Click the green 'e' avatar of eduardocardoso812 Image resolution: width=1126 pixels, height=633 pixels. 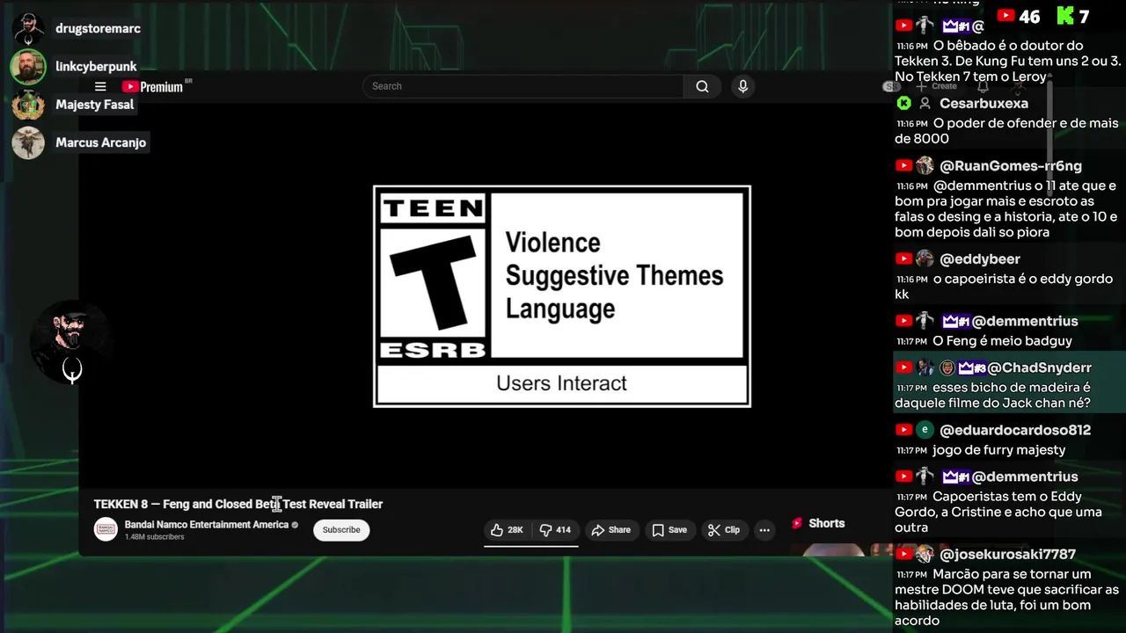(924, 430)
